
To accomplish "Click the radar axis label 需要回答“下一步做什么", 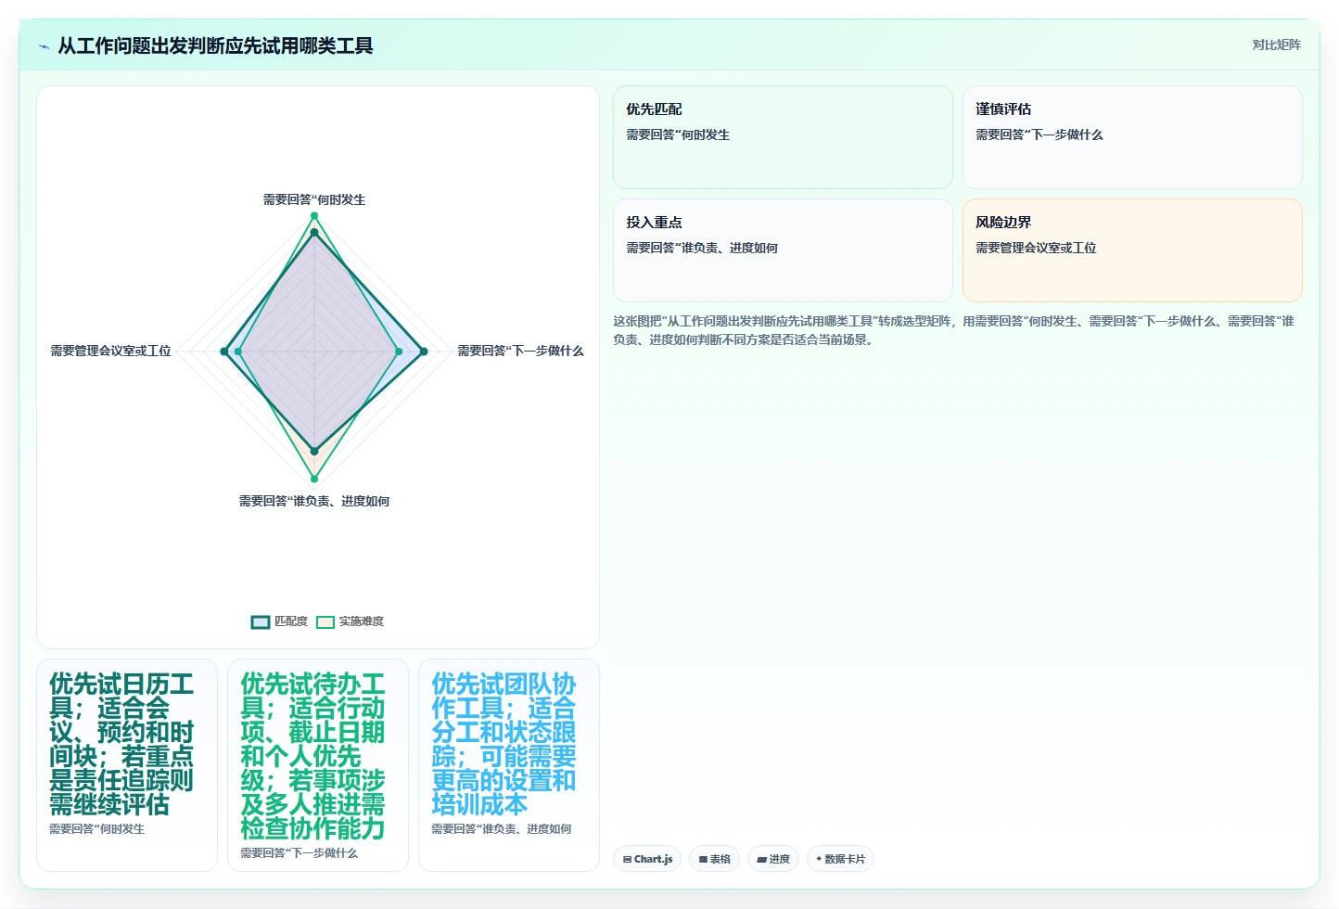I will tap(520, 351).
